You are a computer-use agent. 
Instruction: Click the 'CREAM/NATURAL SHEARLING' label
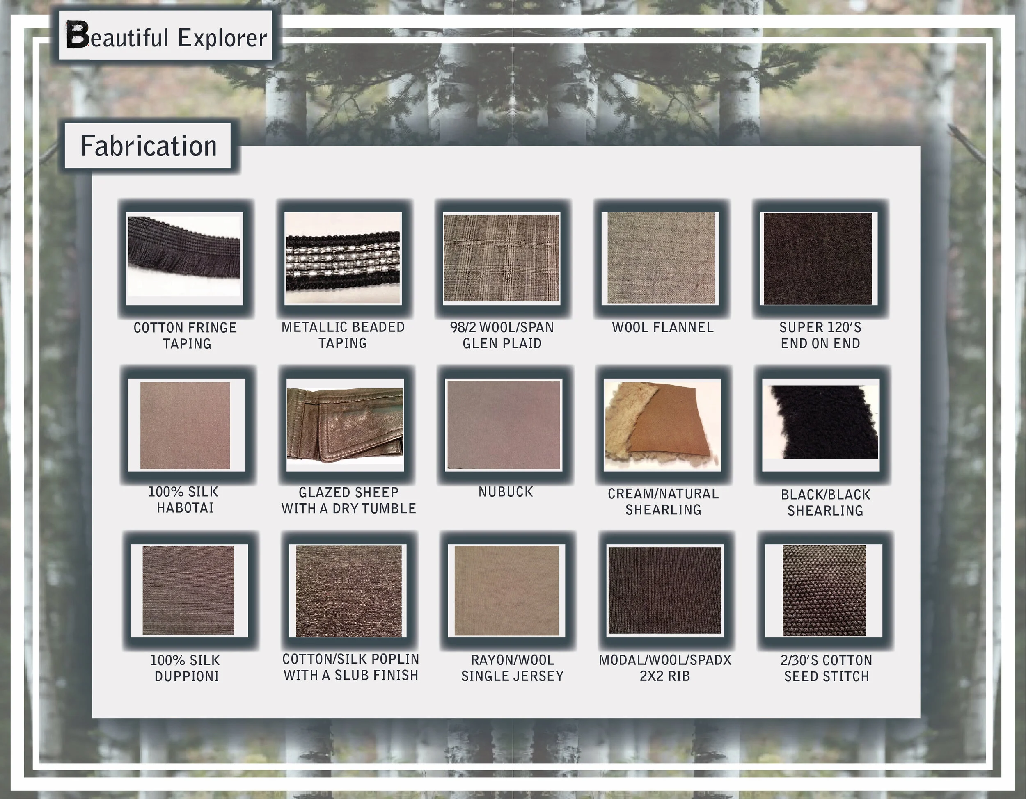663,501
